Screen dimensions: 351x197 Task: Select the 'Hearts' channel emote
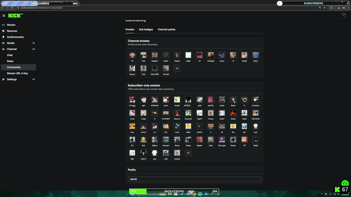tap(177, 55)
